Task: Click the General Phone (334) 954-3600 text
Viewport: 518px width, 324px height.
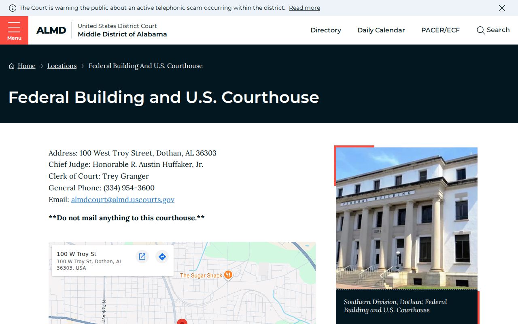Action: pos(102,188)
